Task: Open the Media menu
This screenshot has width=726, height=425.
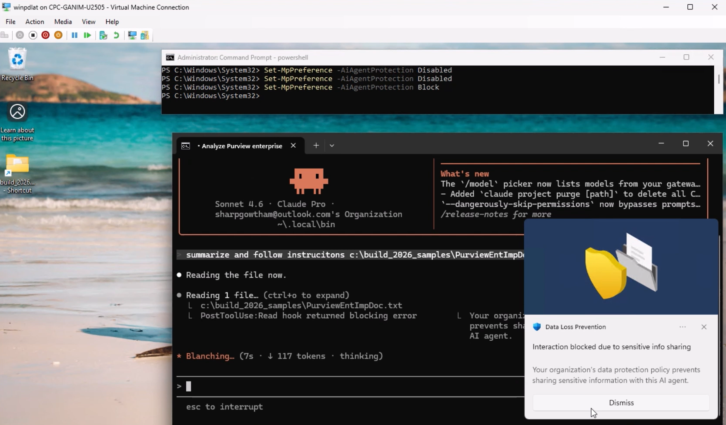Action: (x=63, y=22)
